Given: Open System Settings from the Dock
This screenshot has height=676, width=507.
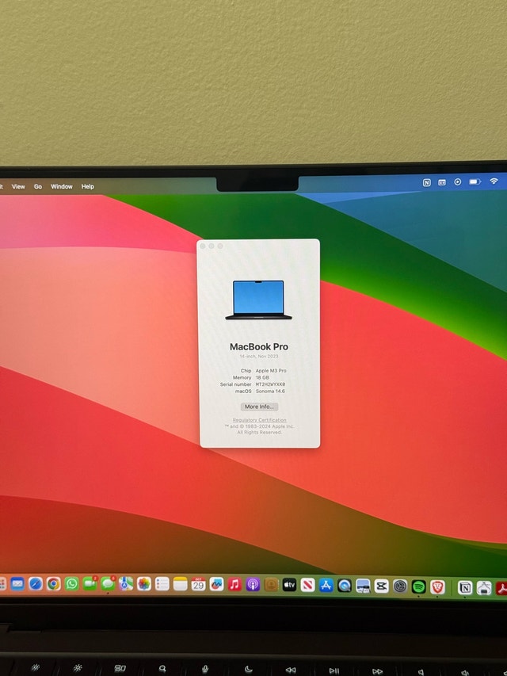Looking at the screenshot, I should pyautogui.click(x=400, y=586).
